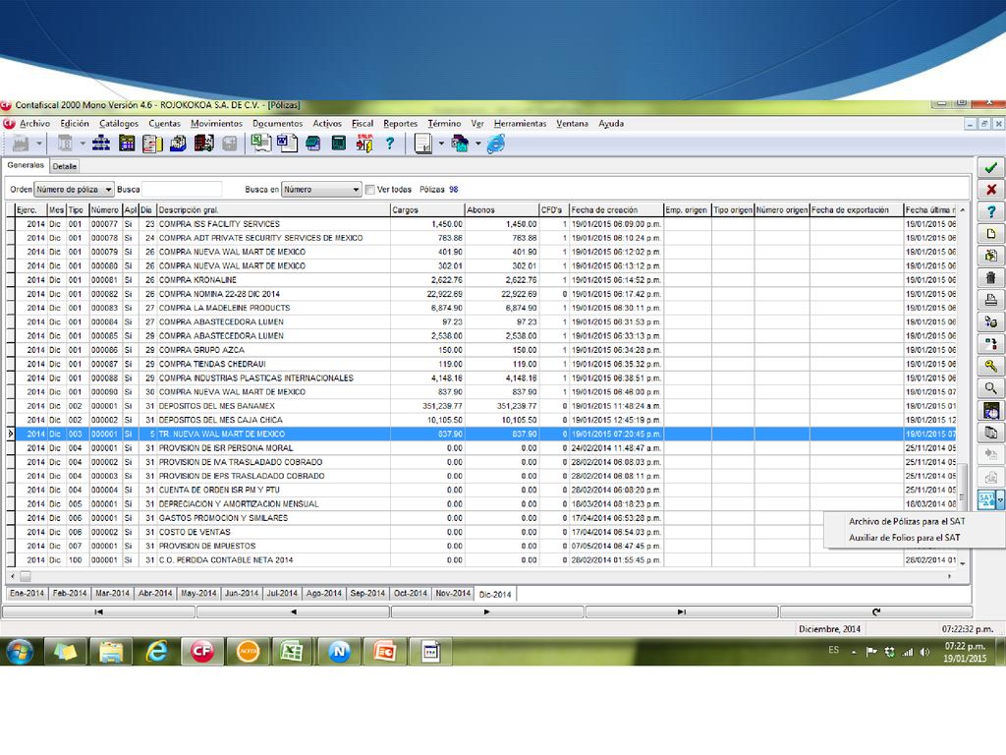
Task: Click the calendar grid toolbar icon
Action: click(x=127, y=144)
